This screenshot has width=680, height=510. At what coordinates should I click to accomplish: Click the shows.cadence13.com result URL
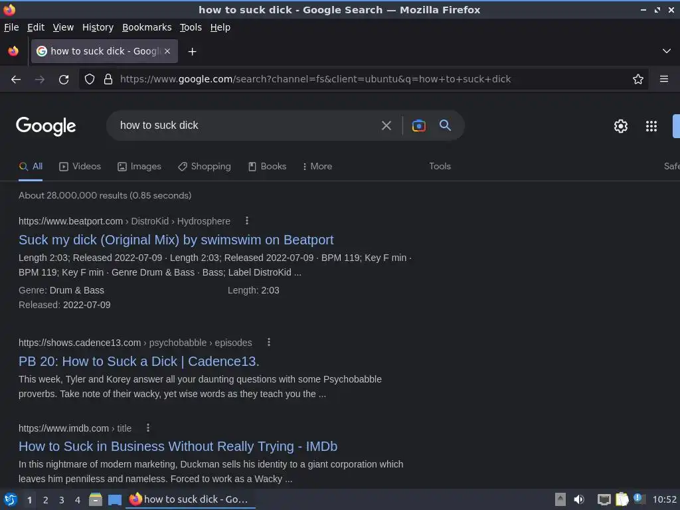tap(135, 343)
